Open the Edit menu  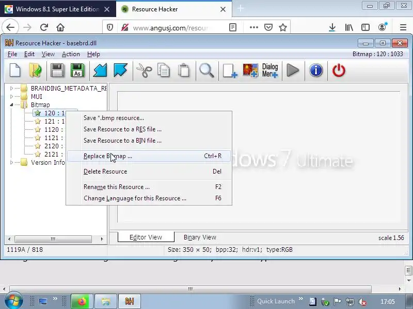[x=29, y=54]
